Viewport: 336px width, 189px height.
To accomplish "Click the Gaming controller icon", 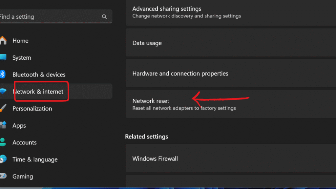I will [3, 176].
